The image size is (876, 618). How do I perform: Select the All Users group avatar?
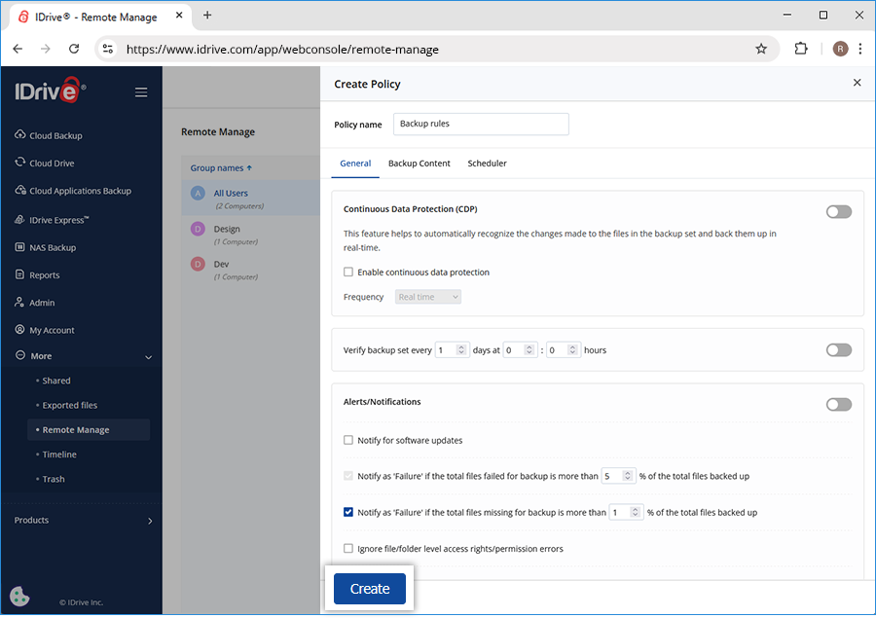tap(198, 194)
